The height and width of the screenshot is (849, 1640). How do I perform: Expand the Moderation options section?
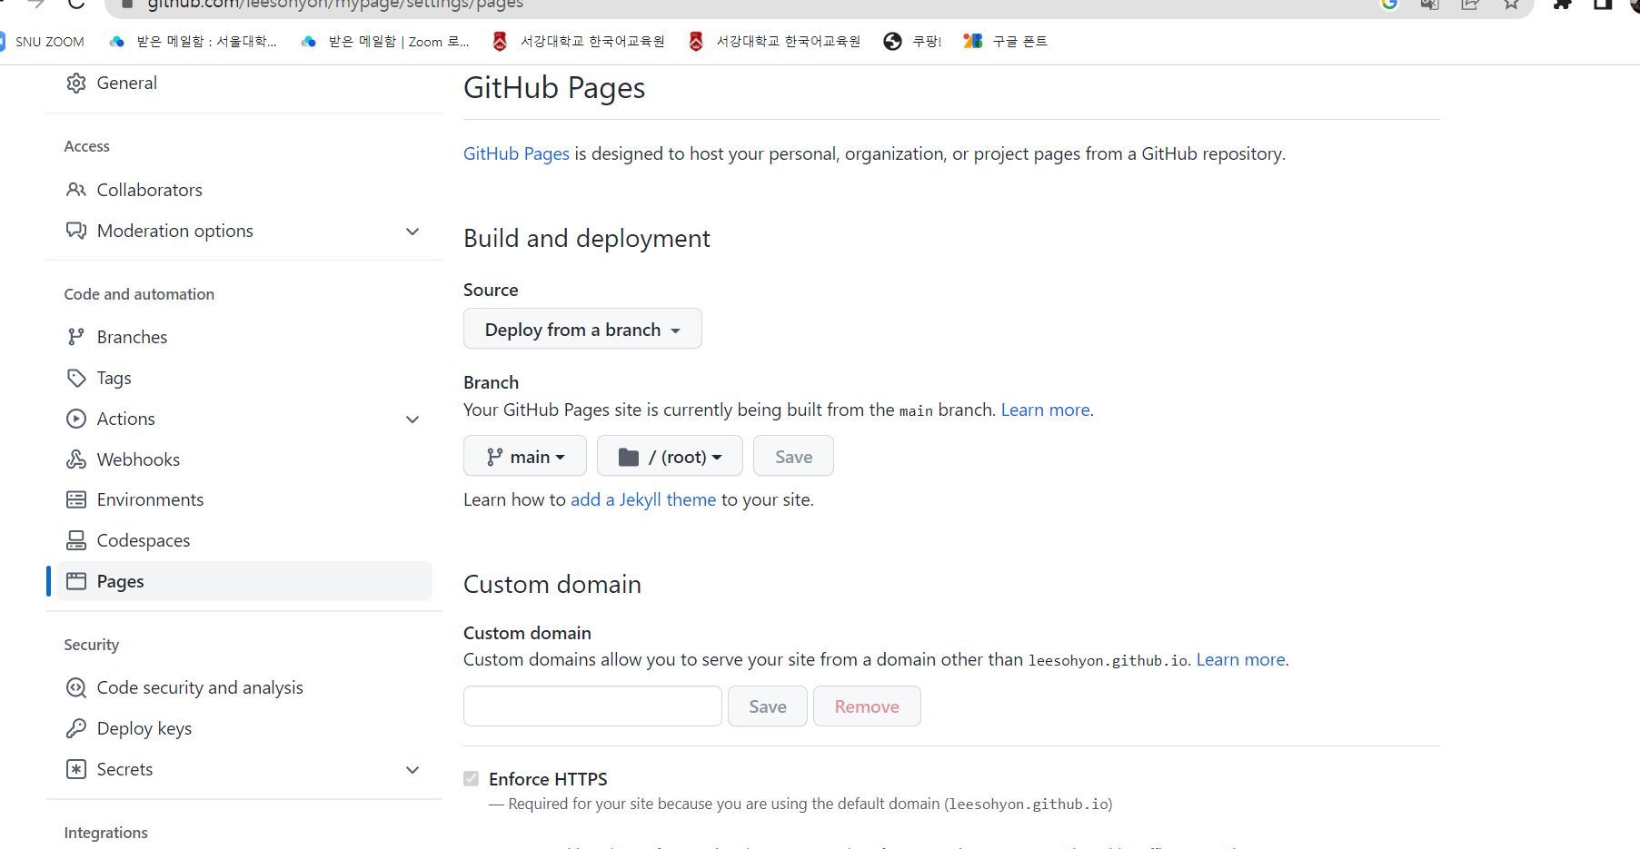coord(412,232)
